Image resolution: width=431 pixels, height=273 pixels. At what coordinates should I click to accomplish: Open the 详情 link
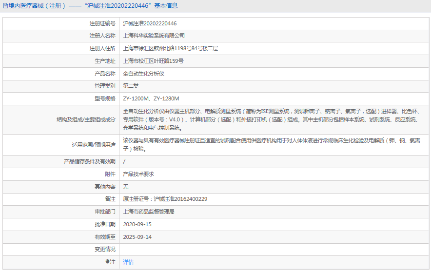[128, 262]
